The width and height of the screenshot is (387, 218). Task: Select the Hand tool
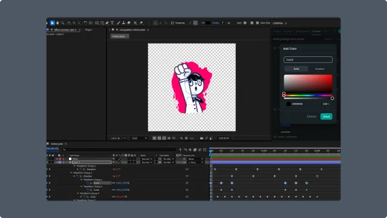coord(57,23)
